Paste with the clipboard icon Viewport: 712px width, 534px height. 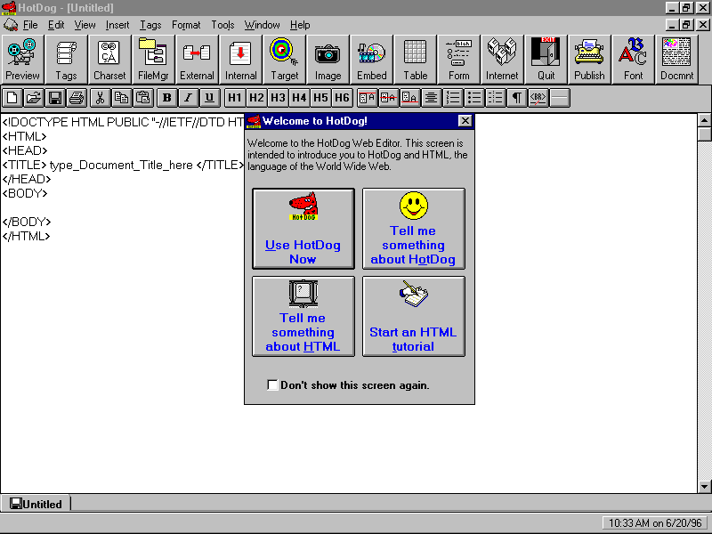(143, 98)
